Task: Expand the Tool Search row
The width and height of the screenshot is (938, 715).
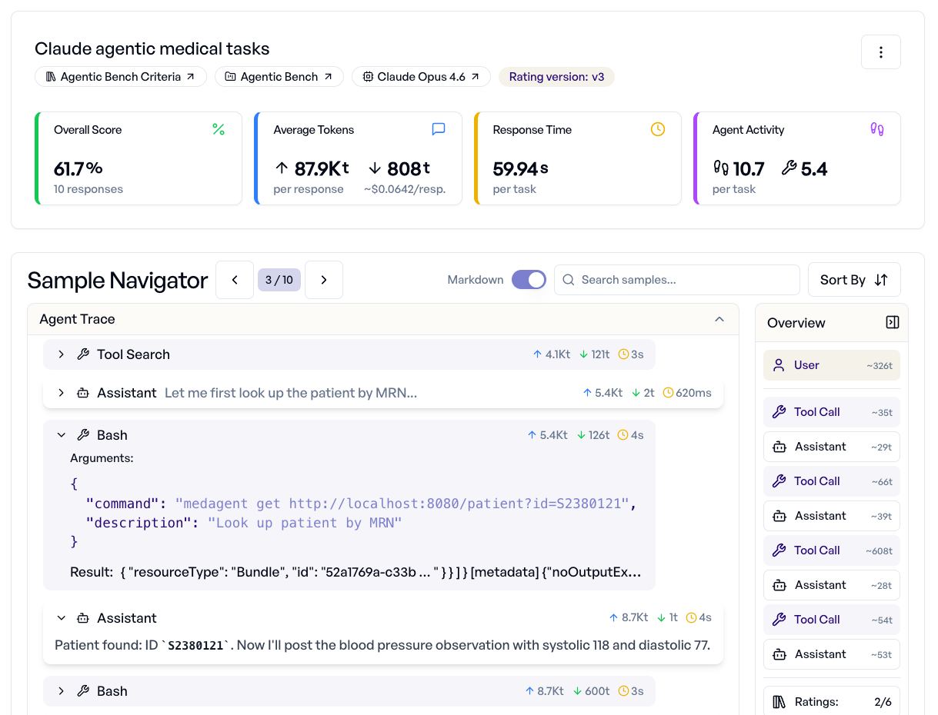Action: 62,354
